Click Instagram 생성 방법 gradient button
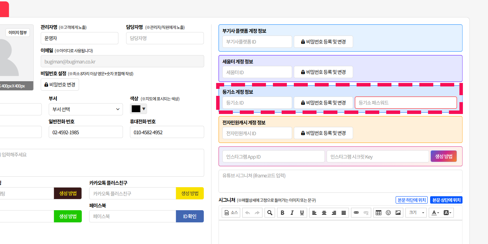 (443, 157)
